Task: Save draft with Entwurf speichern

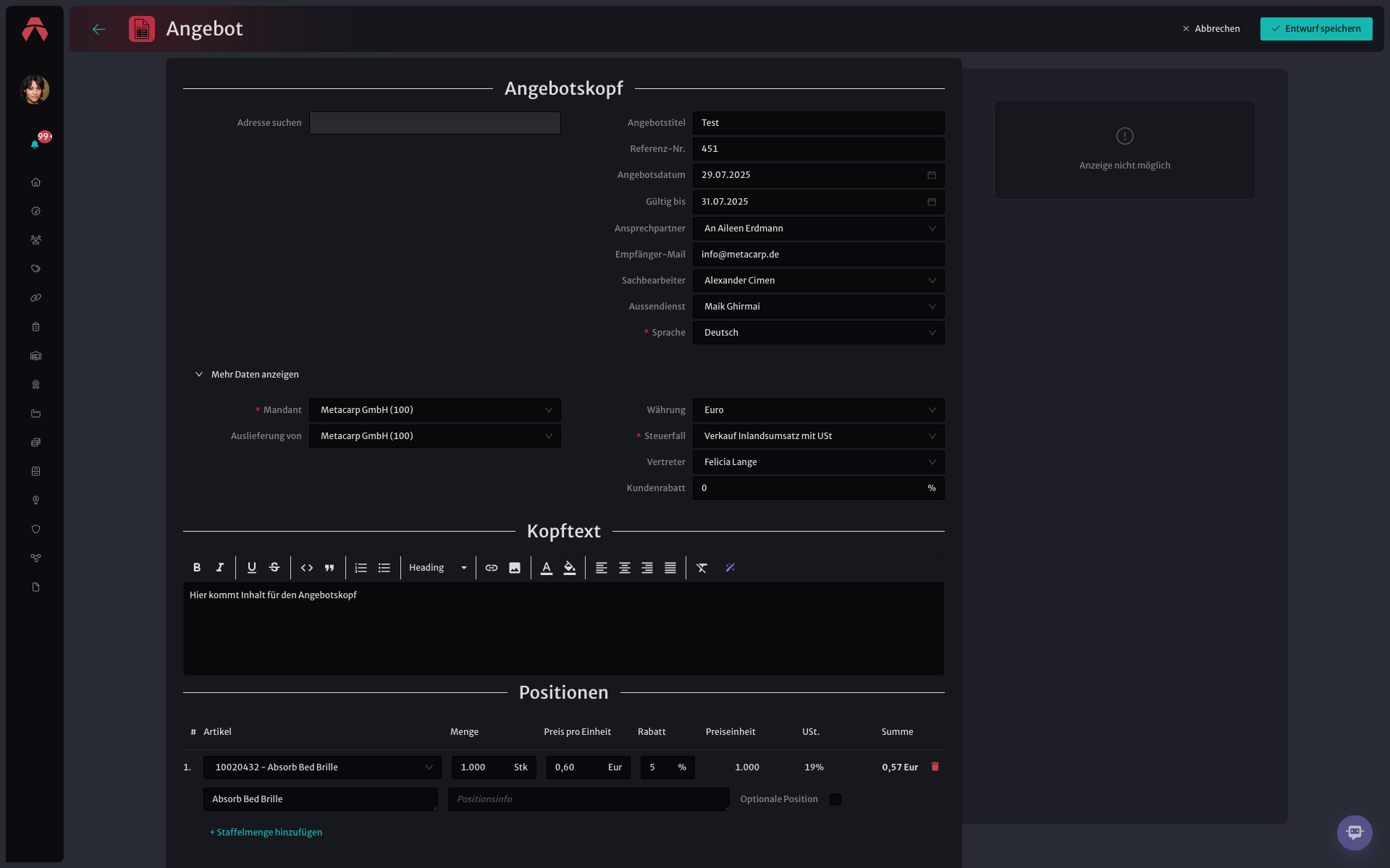Action: (1316, 29)
